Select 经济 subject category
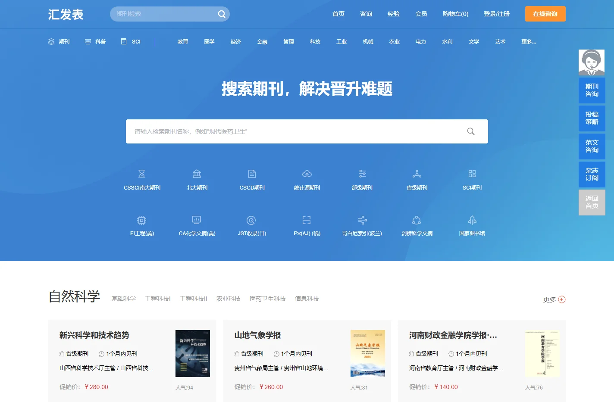This screenshot has height=402, width=614. point(236,41)
